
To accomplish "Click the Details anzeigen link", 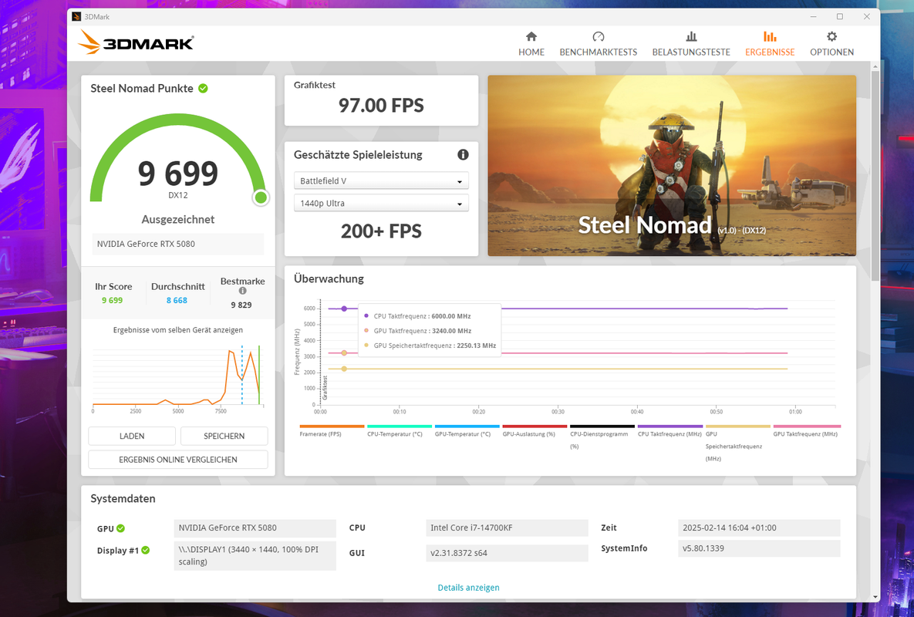I will coord(469,587).
